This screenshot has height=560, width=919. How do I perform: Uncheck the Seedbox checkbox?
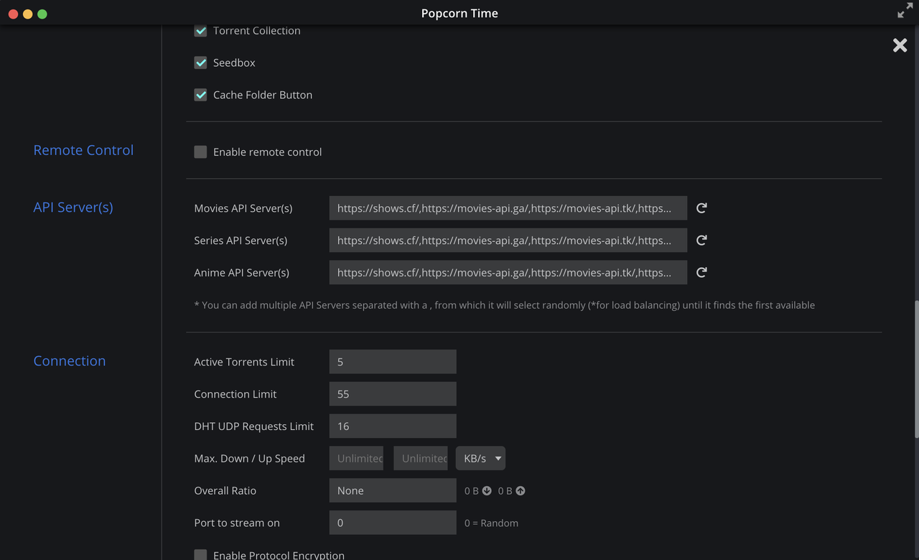coord(201,63)
